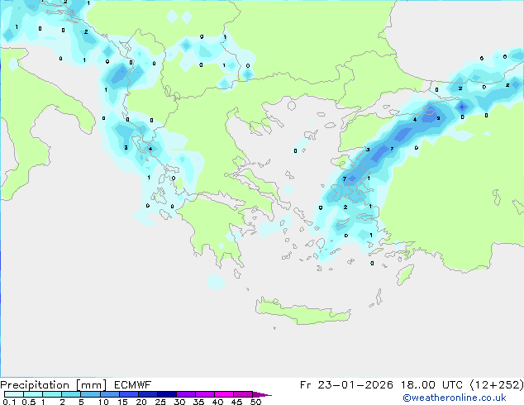Pick the 1–2 mm legend swatch
Image resolution: width=524 pixels, height=405 pixels.
[52, 394]
